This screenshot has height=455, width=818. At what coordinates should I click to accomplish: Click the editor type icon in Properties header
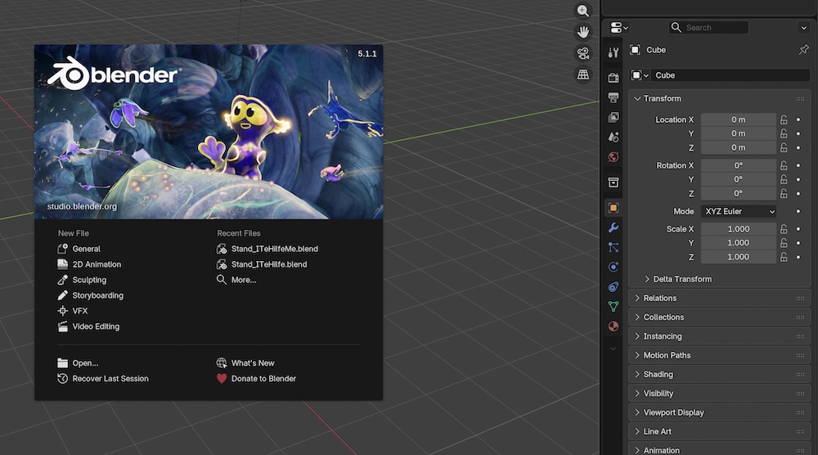click(x=618, y=28)
